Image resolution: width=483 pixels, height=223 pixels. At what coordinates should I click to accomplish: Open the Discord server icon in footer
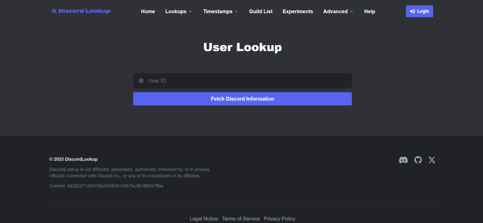tap(403, 160)
